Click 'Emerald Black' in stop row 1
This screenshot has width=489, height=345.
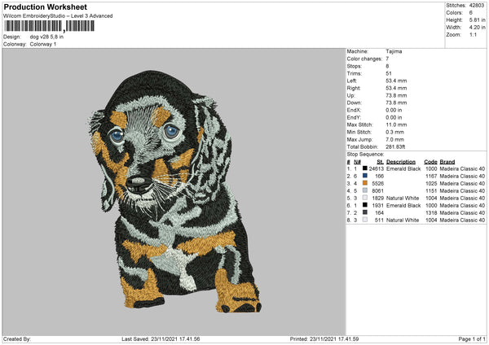(403, 168)
